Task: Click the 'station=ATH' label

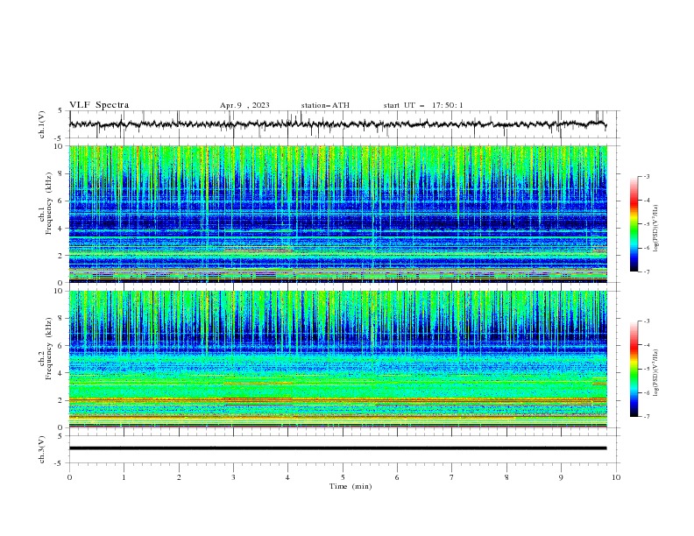Action: point(325,105)
